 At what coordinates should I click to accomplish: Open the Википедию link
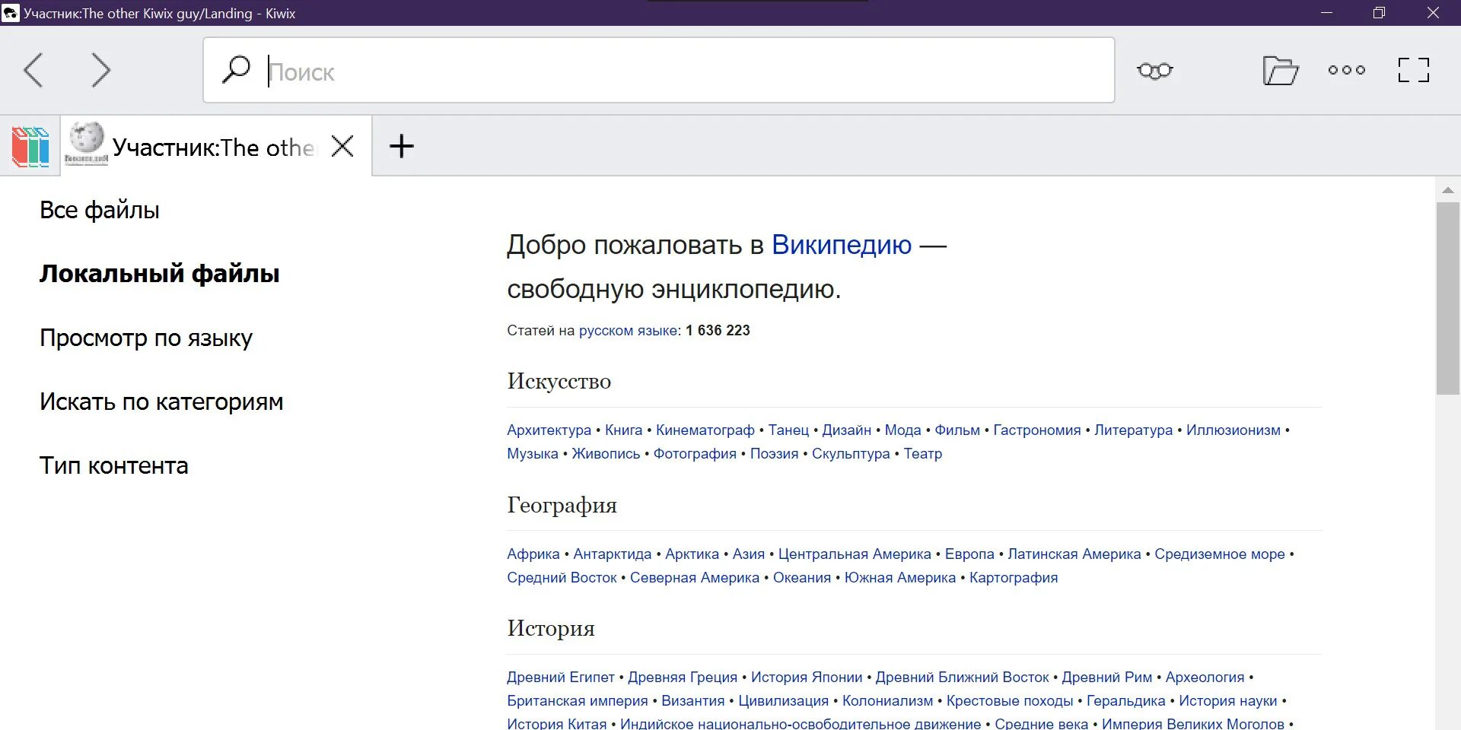842,245
